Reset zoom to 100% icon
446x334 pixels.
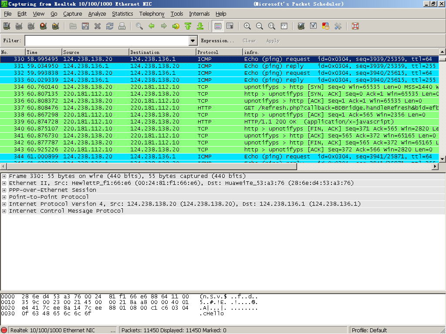point(272,26)
